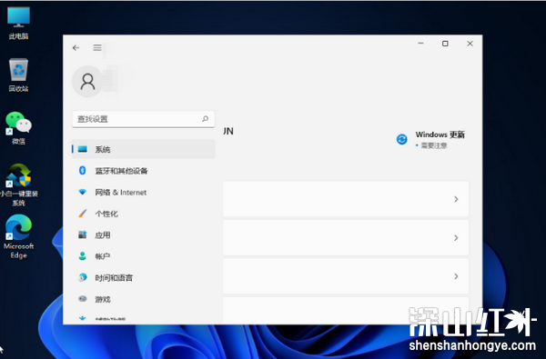Focus the 查找设置 search field
This screenshot has height=359, width=546.
(144, 119)
